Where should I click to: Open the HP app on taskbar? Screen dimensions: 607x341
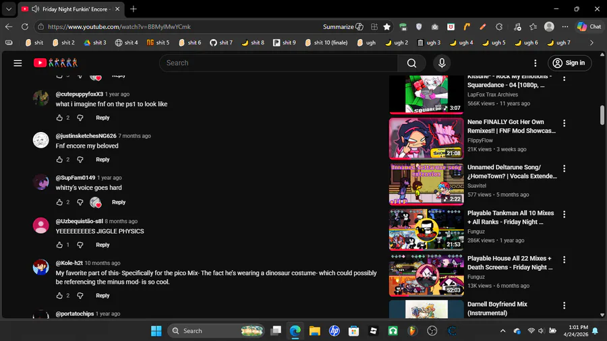pos(334,331)
